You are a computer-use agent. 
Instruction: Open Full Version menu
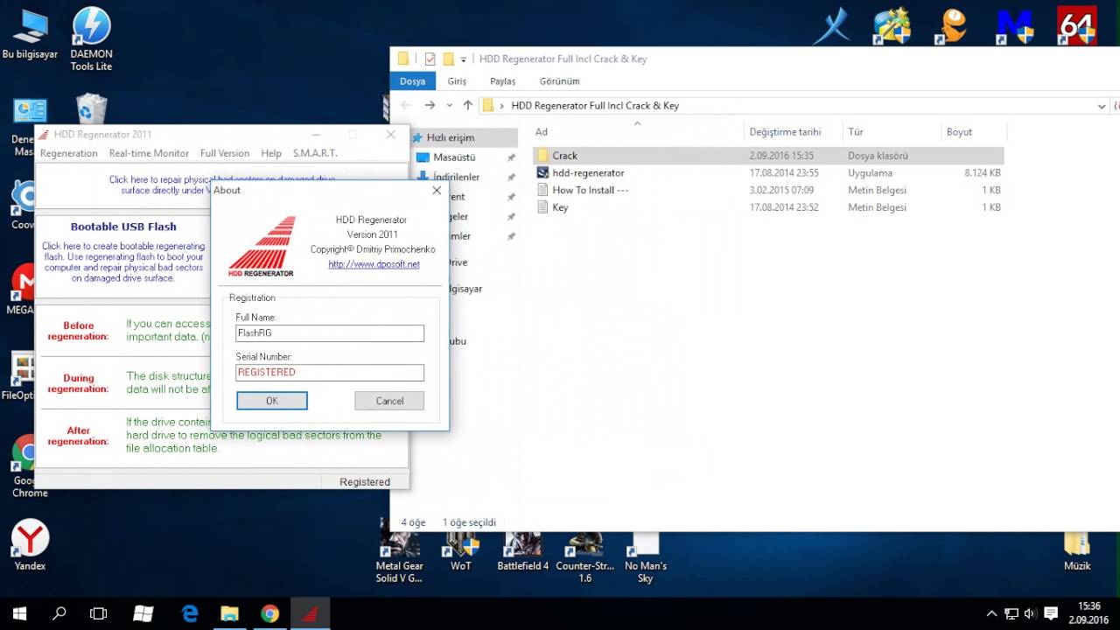(x=225, y=153)
